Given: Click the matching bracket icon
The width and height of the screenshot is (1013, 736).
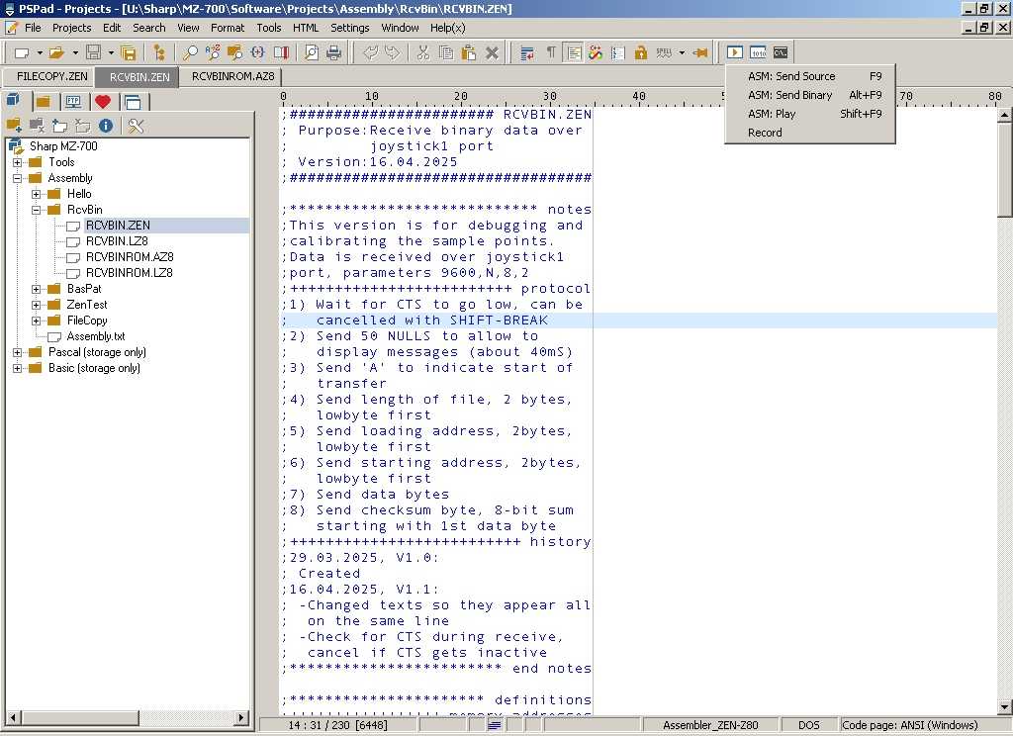Looking at the screenshot, I should (257, 53).
